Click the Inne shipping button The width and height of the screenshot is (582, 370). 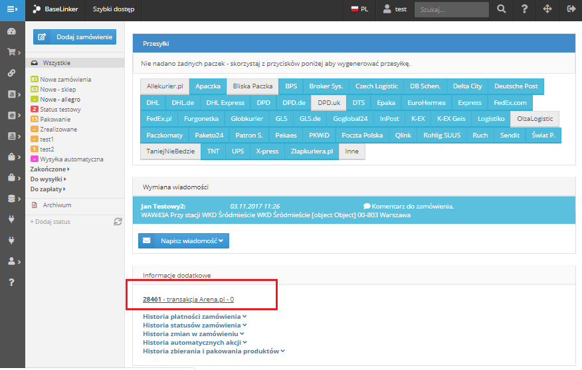[352, 151]
